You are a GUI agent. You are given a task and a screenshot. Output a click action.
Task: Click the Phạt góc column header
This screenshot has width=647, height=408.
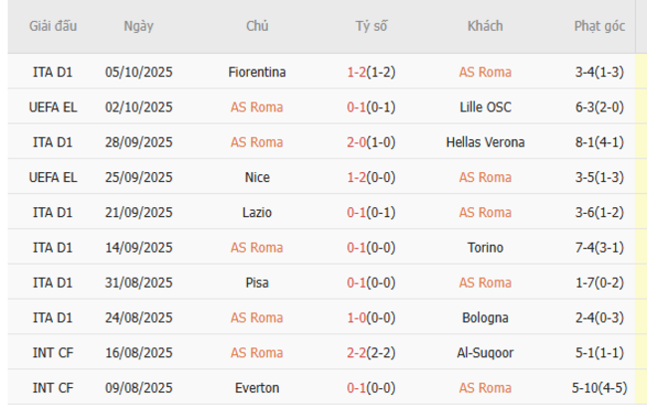(x=599, y=27)
